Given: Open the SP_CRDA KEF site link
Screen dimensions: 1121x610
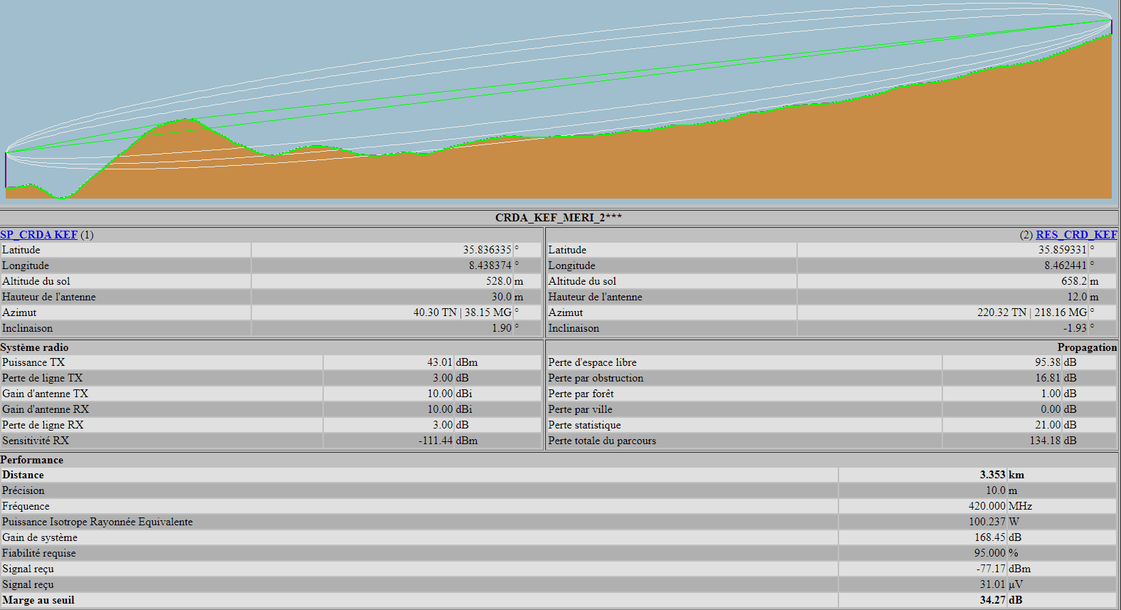Looking at the screenshot, I should [x=38, y=235].
